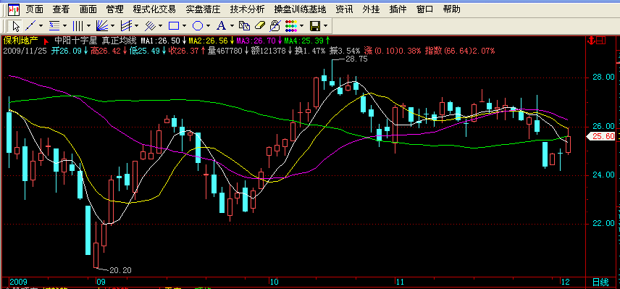Viewport: 620px width, 289px height.
Task: Expand the Gann fan tool dropdown arrow
Action: click(113, 27)
